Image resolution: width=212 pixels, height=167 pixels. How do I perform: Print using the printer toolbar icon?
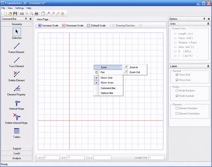(x=36, y=14)
